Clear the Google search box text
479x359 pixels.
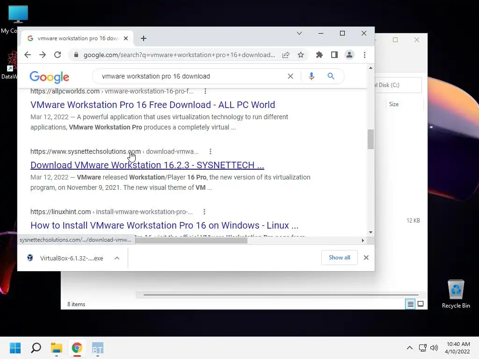290,76
